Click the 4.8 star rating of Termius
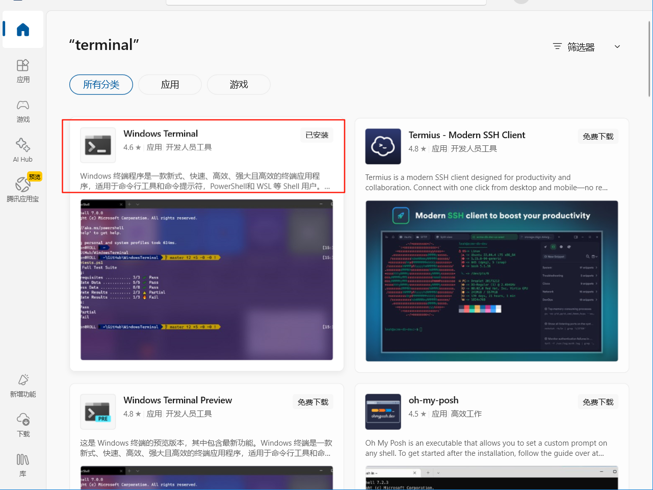 point(417,149)
